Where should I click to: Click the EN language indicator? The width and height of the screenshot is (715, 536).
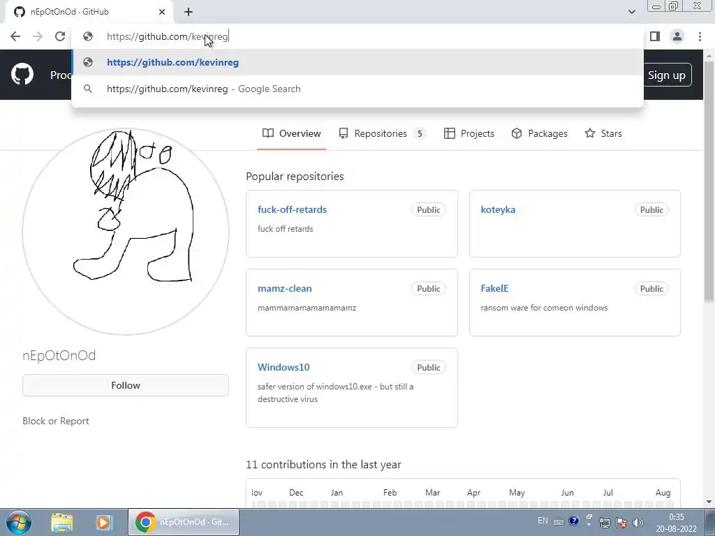pyautogui.click(x=543, y=521)
